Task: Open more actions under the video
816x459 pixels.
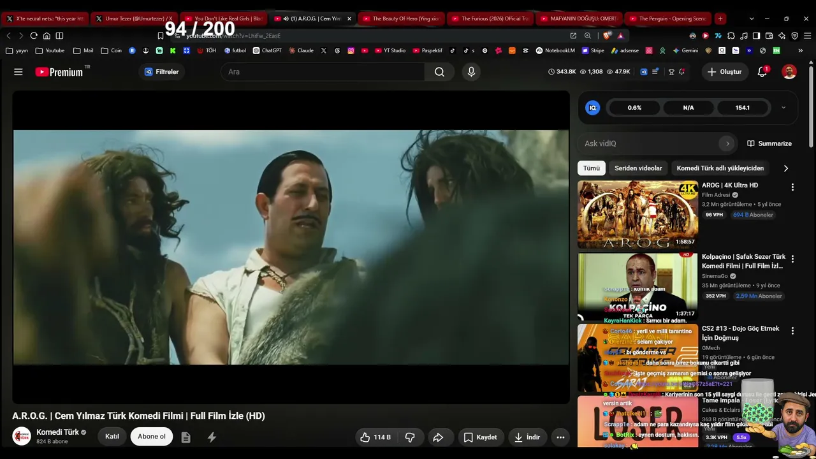Action: (560, 437)
